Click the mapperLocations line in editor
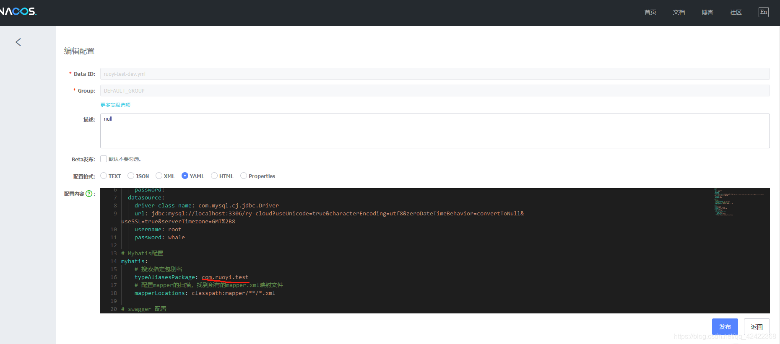780x344 pixels. [205, 293]
